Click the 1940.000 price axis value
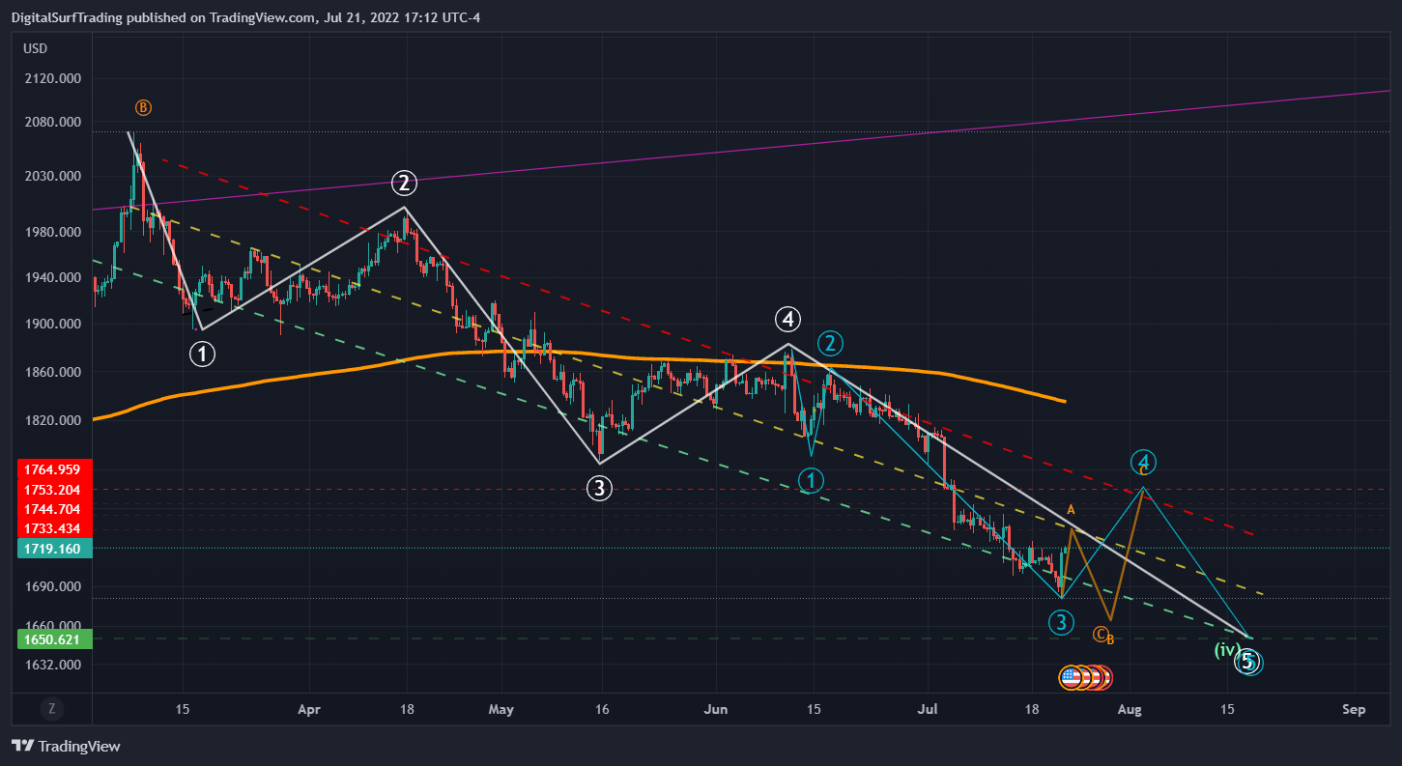Image resolution: width=1402 pixels, height=766 pixels. [x=52, y=277]
